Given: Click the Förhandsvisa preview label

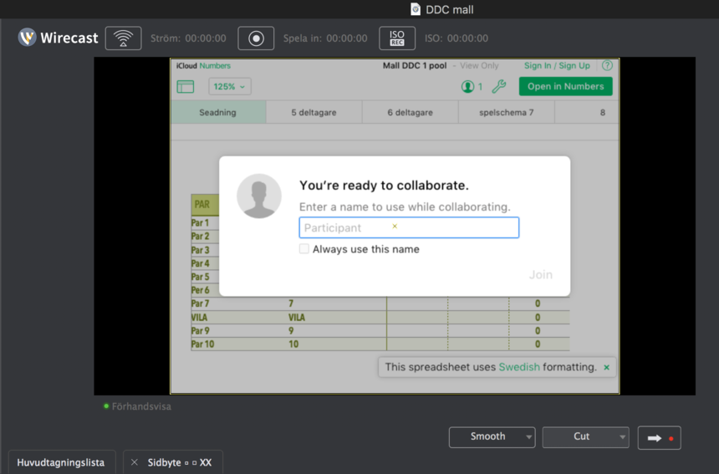Looking at the screenshot, I should point(141,406).
